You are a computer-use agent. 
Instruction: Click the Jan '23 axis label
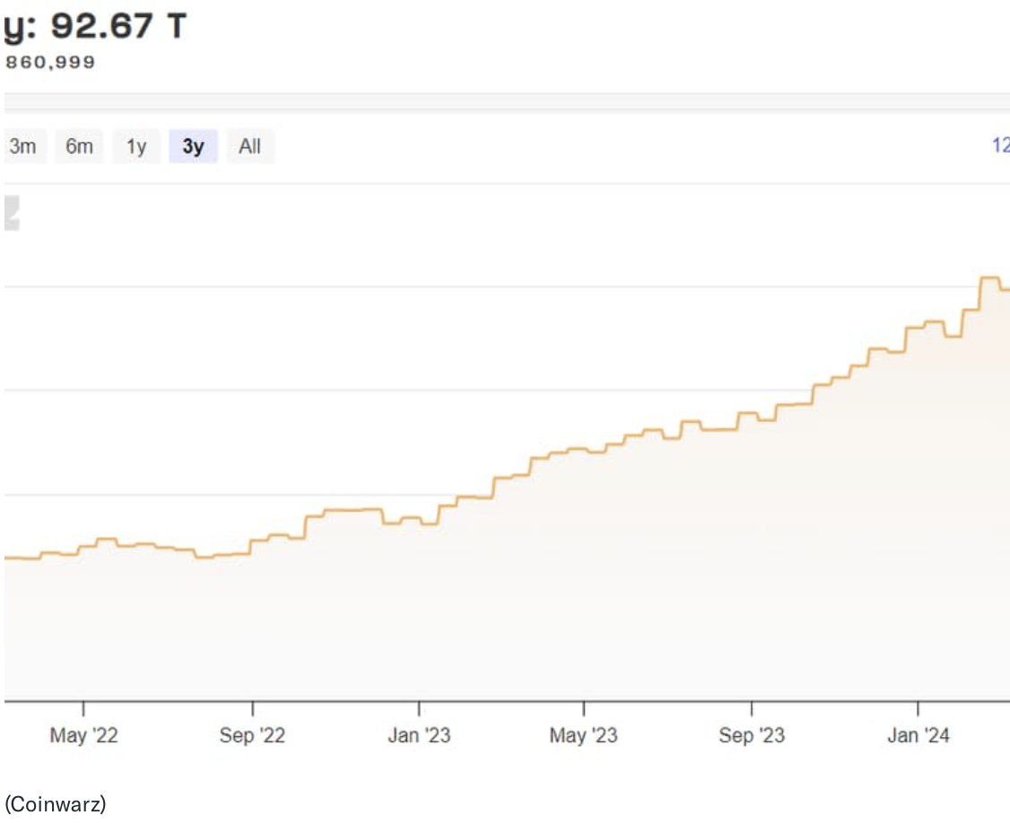(419, 736)
